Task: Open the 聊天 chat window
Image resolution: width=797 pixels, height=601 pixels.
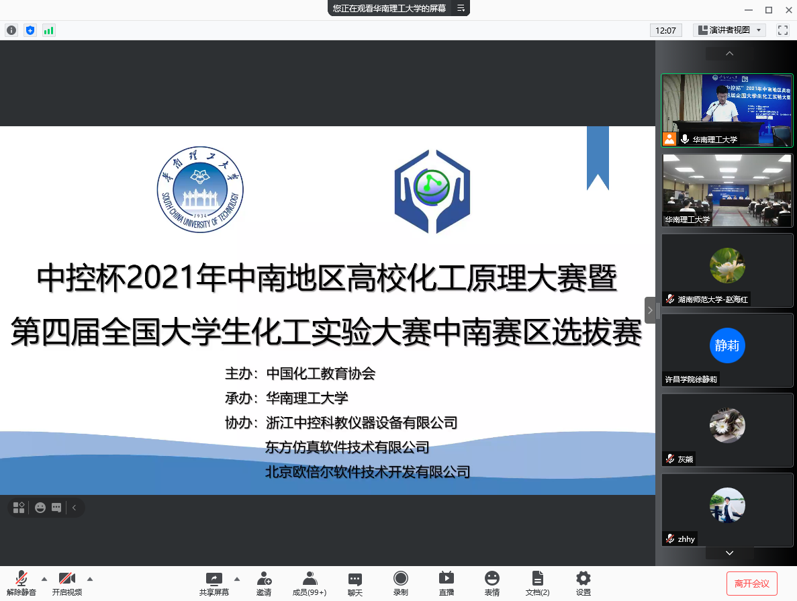Action: [355, 583]
